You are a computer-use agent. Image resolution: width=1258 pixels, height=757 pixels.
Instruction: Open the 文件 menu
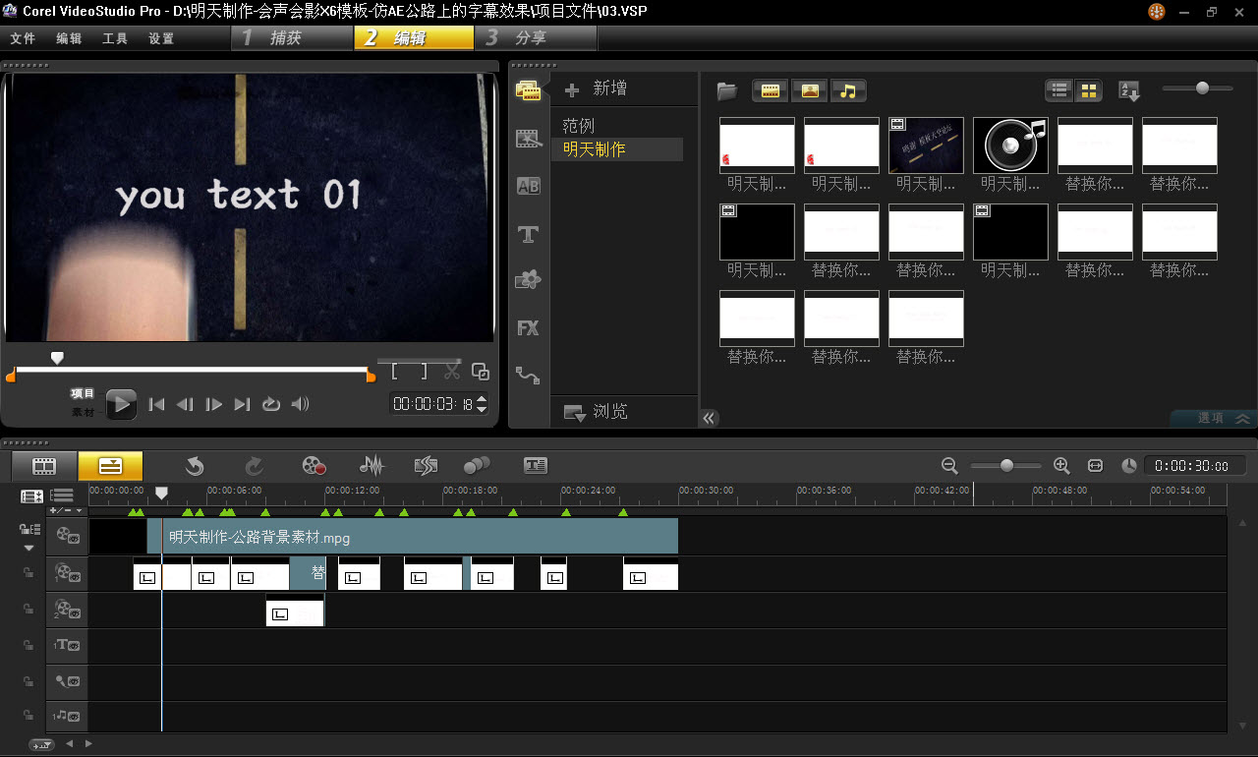click(23, 38)
